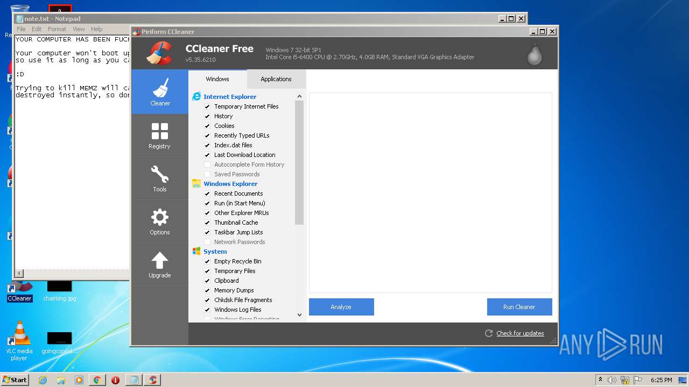Click the Run Cleaner button

(519, 307)
